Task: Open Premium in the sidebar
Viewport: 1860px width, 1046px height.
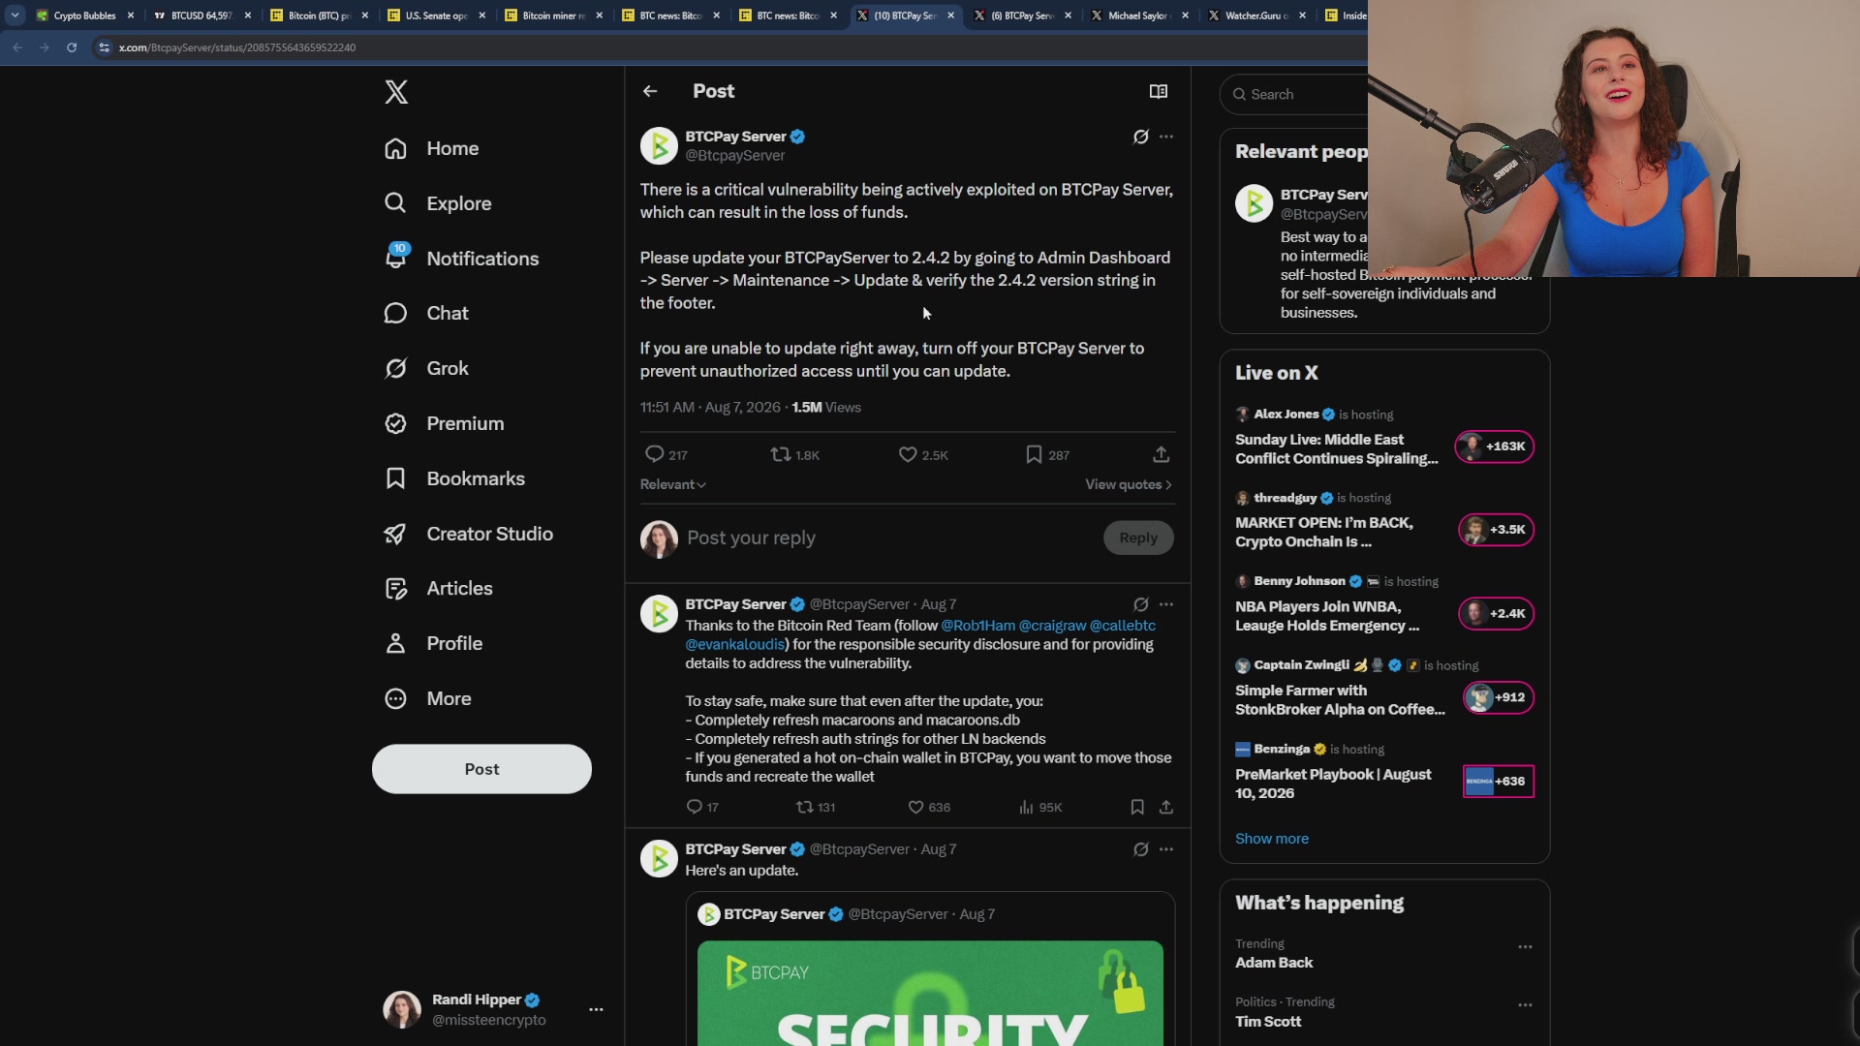Action: coord(444,423)
